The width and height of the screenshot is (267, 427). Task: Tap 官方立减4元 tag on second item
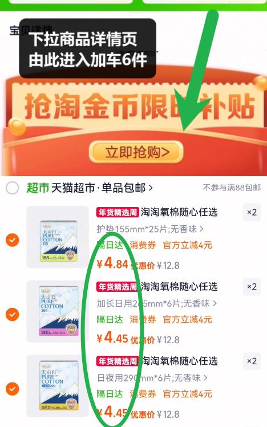[187, 319]
